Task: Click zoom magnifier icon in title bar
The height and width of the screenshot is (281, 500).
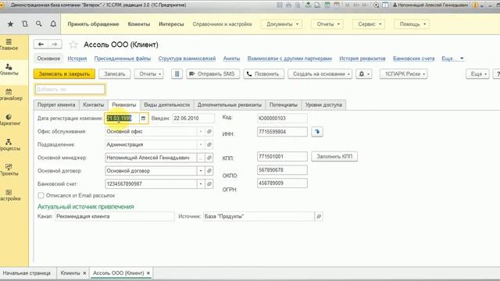Action: click(x=377, y=5)
